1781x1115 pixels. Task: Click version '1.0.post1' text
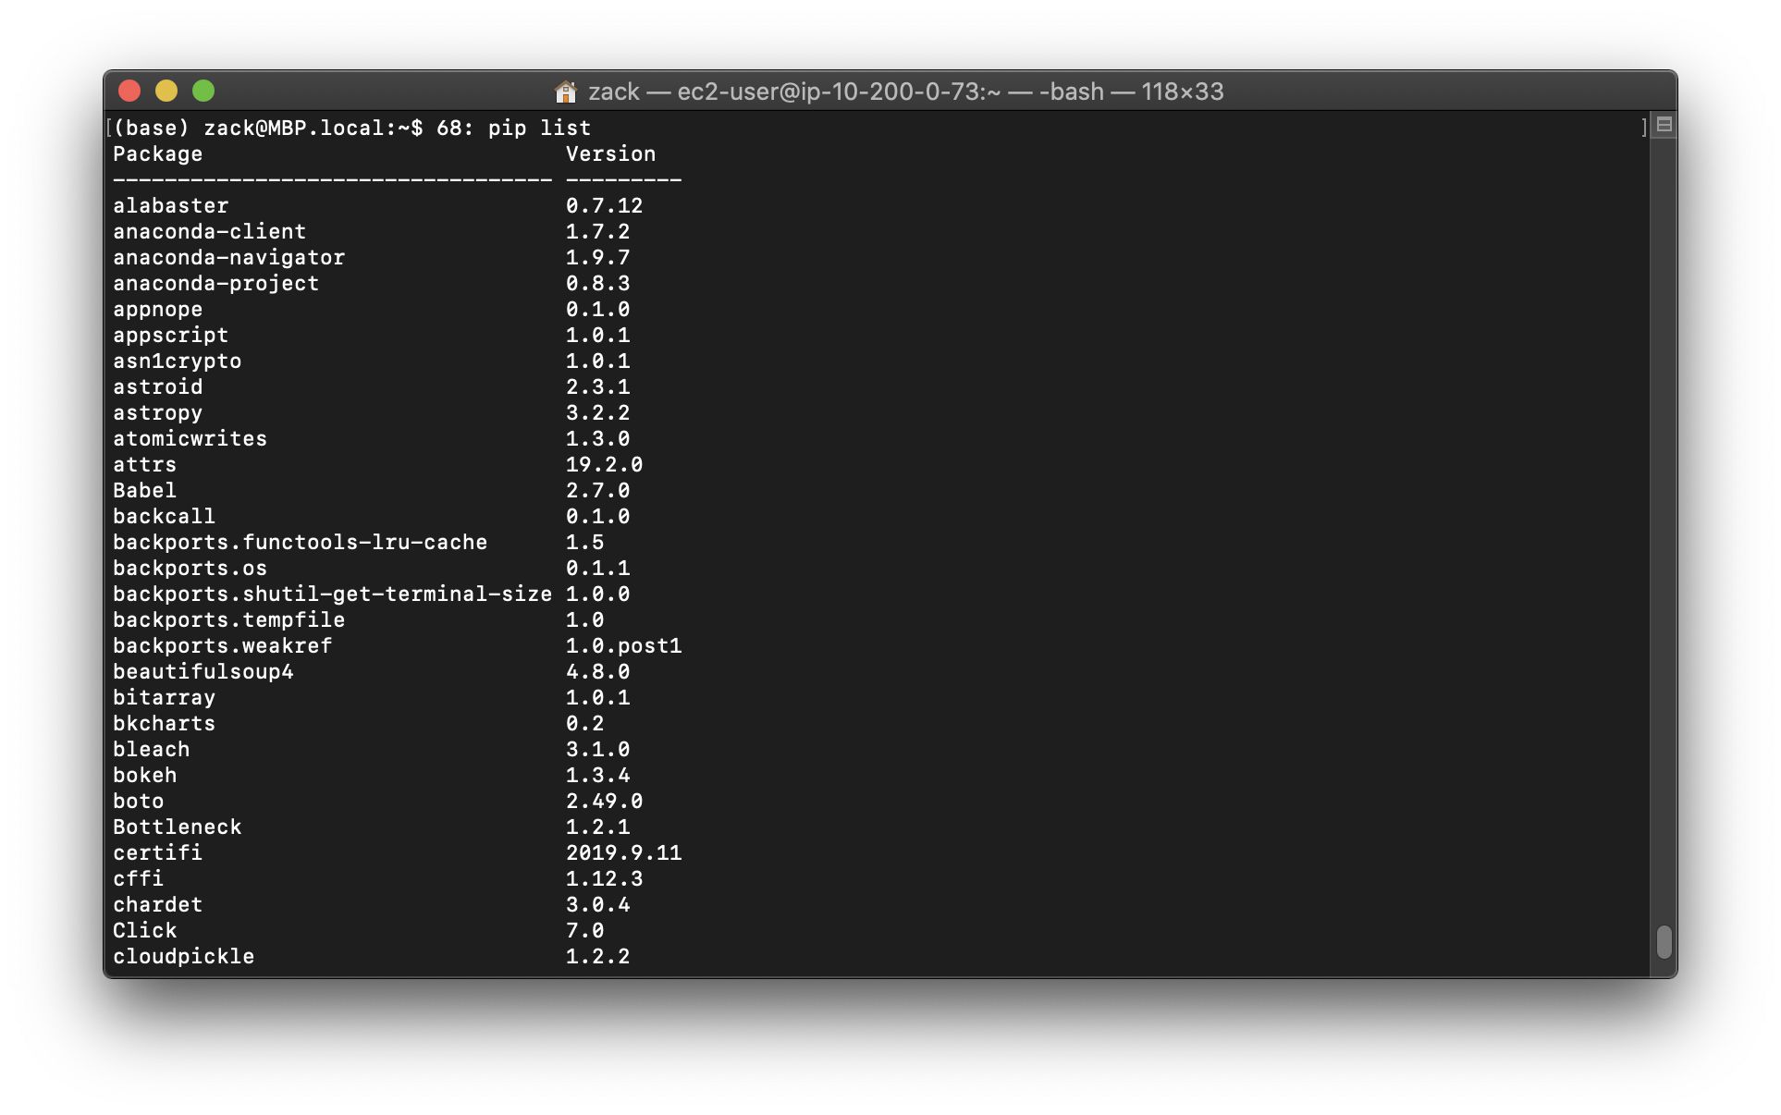coord(623,645)
